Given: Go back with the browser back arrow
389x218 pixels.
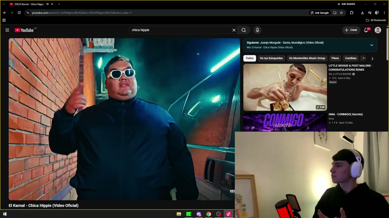Looking at the screenshot, I should point(5,13).
